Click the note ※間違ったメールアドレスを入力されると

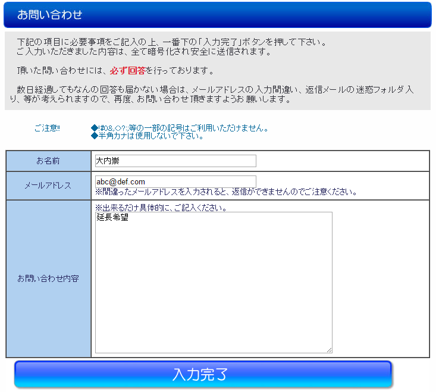pos(226,192)
